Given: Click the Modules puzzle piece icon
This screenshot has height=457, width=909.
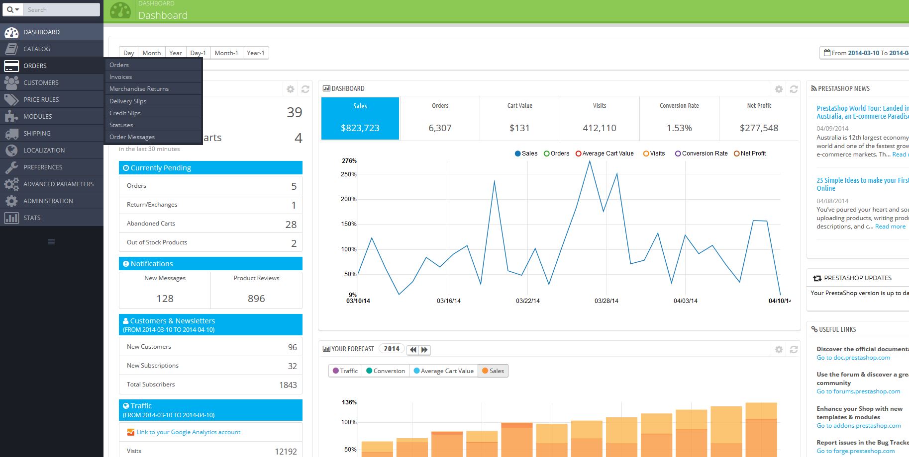Looking at the screenshot, I should pyautogui.click(x=11, y=116).
